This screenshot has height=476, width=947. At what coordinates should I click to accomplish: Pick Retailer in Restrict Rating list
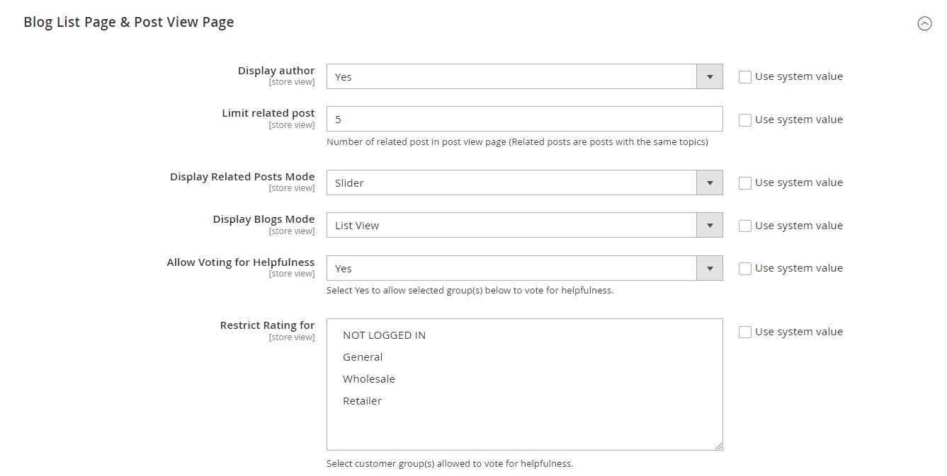[x=362, y=401]
